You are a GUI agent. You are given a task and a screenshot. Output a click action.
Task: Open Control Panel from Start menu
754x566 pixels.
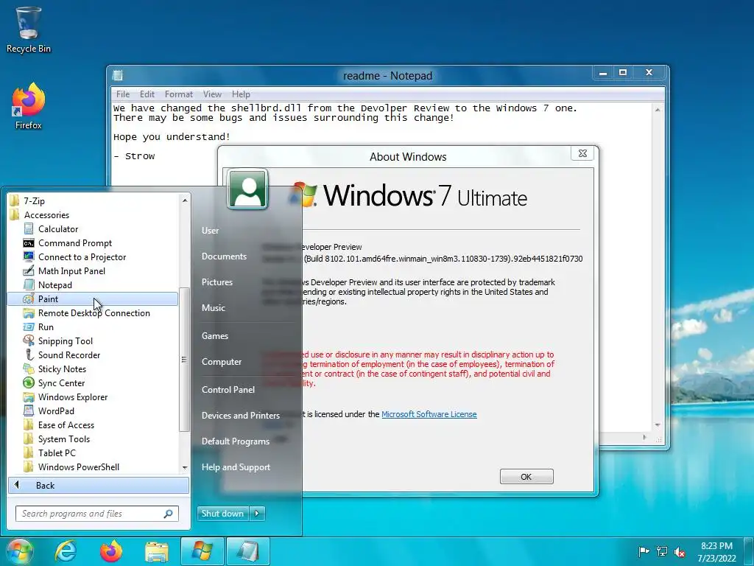point(228,390)
